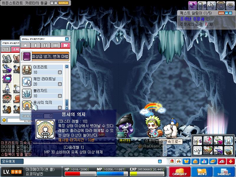Click the Shift quickslot skill
The image size is (236, 177).
coord(198,141)
